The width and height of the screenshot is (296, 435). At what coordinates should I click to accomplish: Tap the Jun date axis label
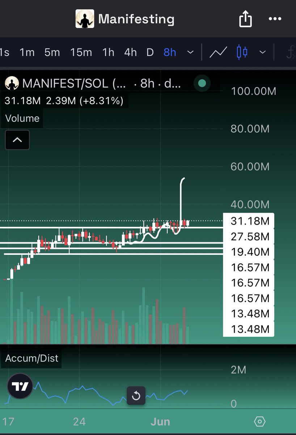160,422
